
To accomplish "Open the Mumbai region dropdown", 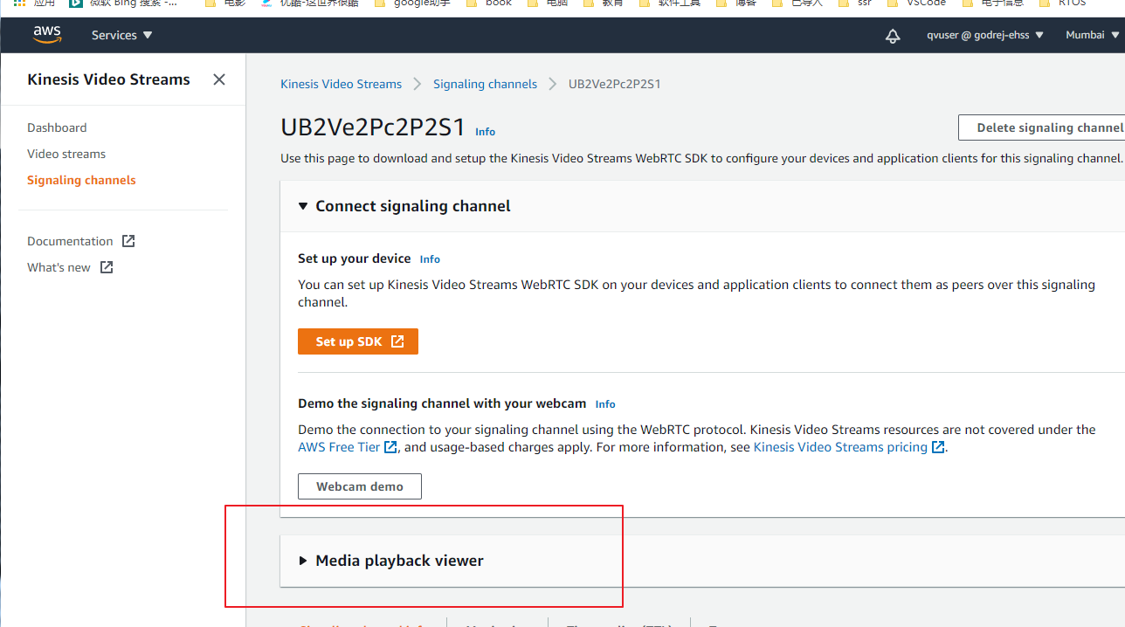I will [1090, 34].
